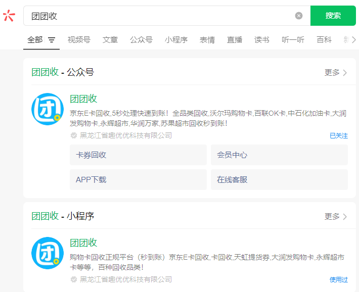Viewport: 359px width, 292px height.
Task: Click verified badge under the 公众号 result
Action: (x=74, y=135)
